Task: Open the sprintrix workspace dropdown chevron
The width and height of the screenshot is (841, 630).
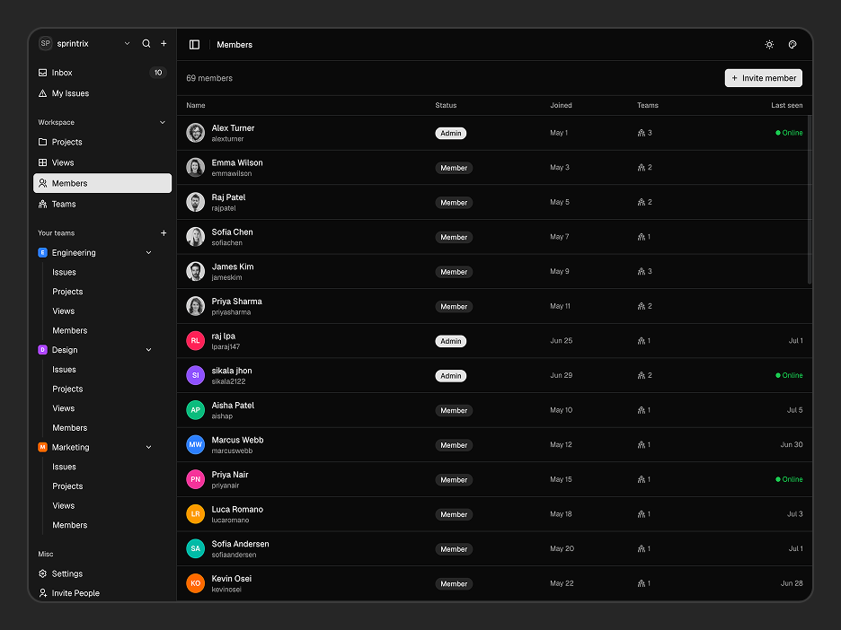Action: pos(127,43)
